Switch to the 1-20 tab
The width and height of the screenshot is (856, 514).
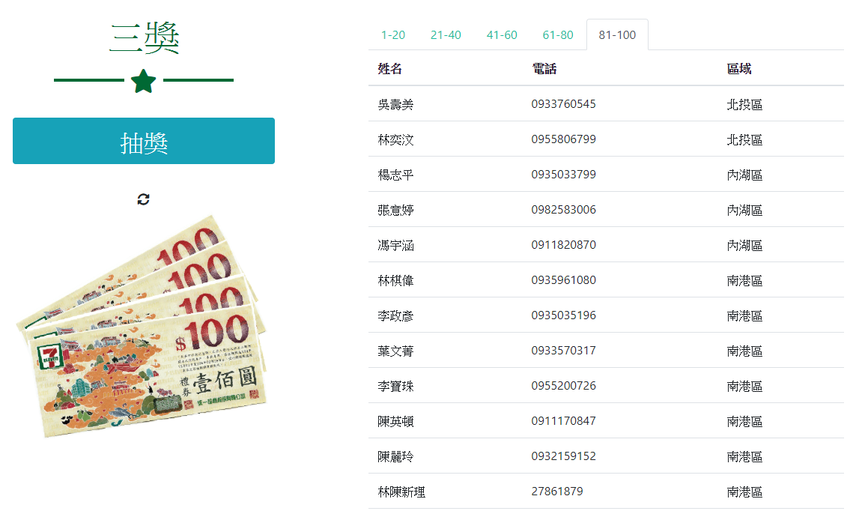[393, 35]
